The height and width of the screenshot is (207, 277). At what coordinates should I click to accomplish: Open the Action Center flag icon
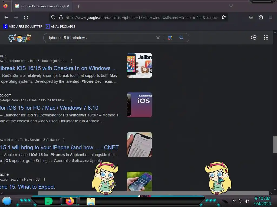[234, 201]
